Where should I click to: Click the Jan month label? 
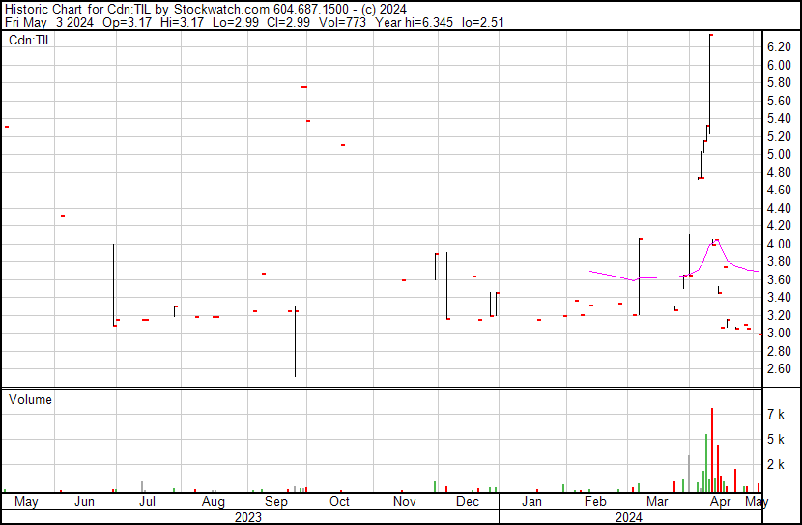pyautogui.click(x=532, y=502)
